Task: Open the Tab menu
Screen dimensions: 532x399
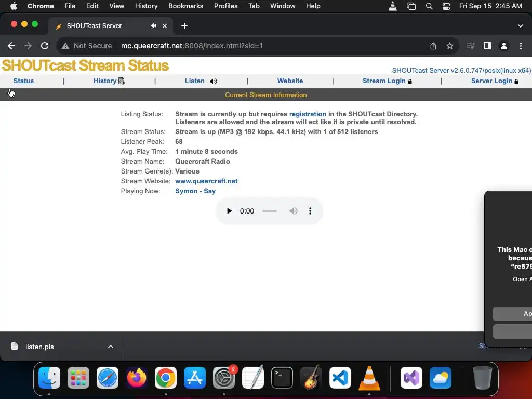Action: [x=254, y=6]
